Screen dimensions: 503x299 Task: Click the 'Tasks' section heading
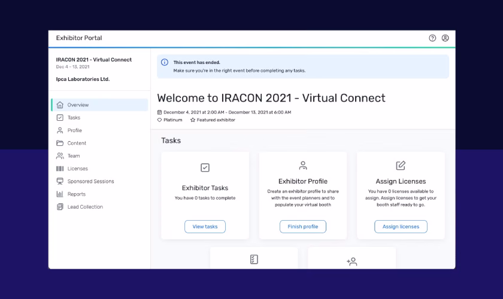(171, 141)
